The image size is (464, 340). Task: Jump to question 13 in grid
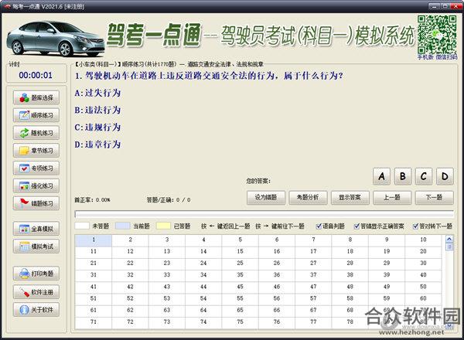(x=167, y=251)
